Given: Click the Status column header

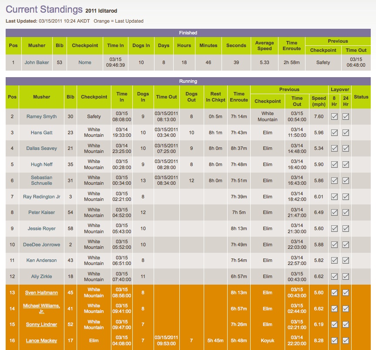Looking at the screenshot, I should click(361, 97).
